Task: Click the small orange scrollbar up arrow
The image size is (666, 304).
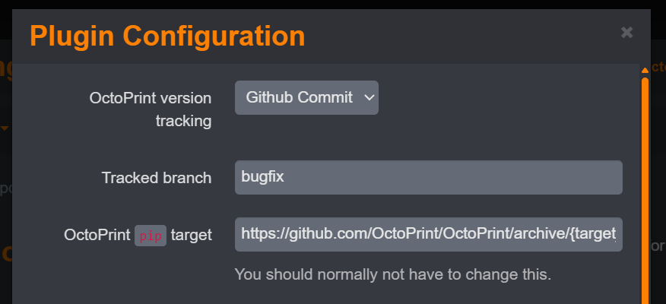Action: tap(645, 71)
